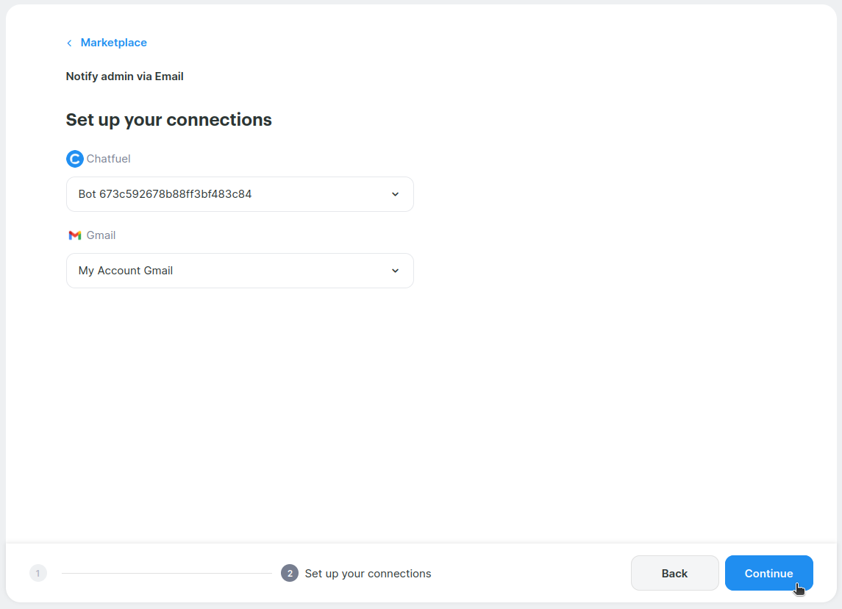
Task: Click the 'Notify admin via Email' title
Action: click(x=124, y=76)
